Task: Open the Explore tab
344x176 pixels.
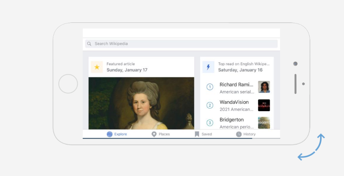Action: click(117, 134)
